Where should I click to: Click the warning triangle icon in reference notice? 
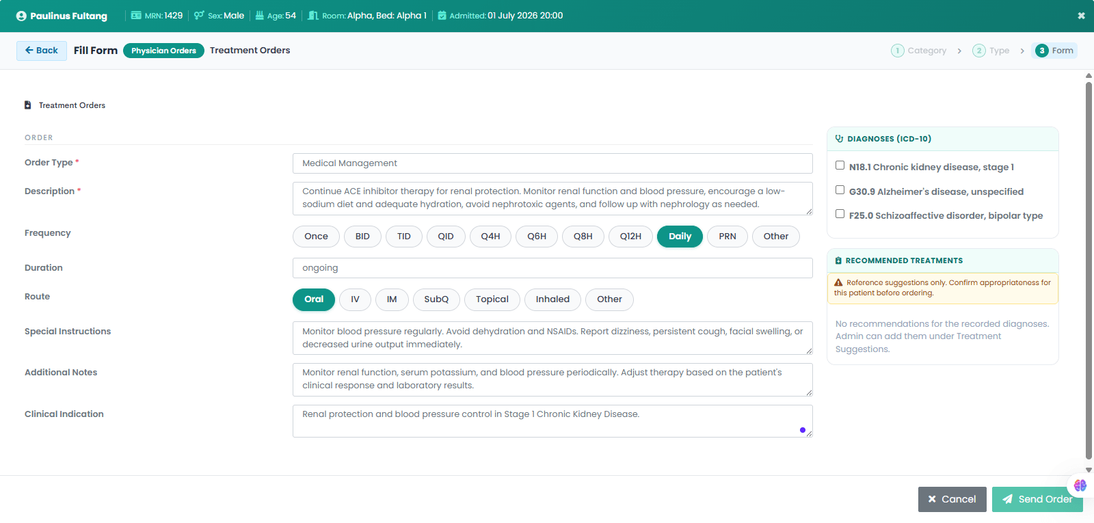tap(838, 282)
